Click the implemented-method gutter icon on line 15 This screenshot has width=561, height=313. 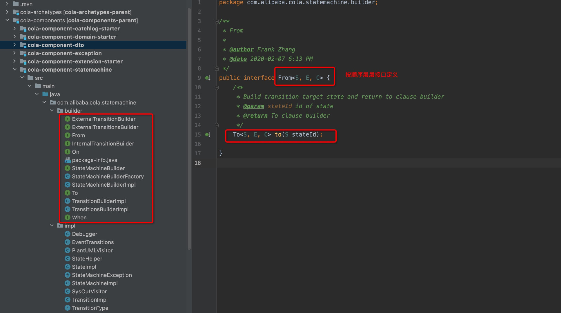(x=208, y=134)
